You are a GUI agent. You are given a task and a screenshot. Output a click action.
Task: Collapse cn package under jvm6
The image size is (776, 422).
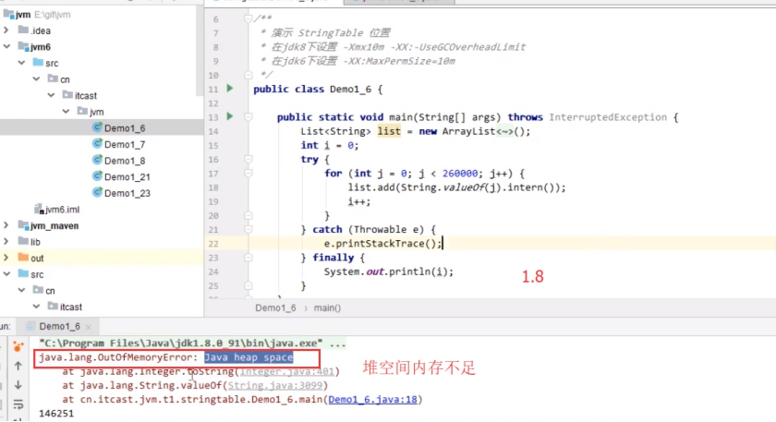click(36, 79)
